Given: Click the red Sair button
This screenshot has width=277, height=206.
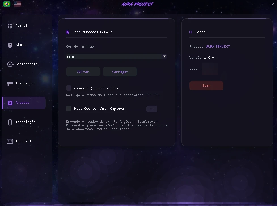Looking at the screenshot, I should coord(206,86).
